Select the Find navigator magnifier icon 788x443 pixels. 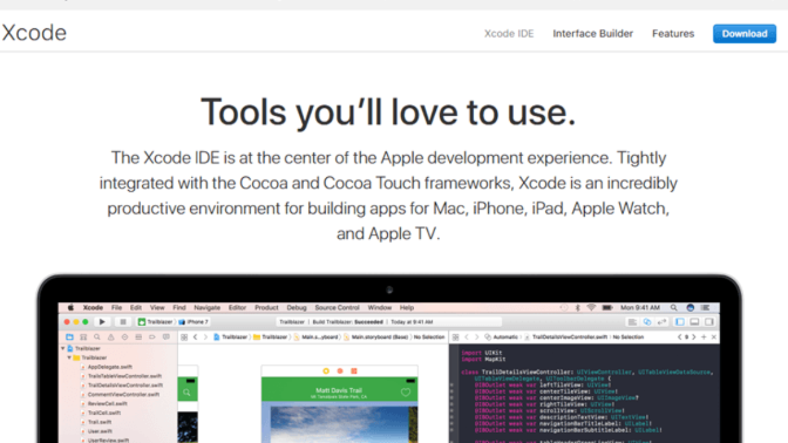pos(97,337)
